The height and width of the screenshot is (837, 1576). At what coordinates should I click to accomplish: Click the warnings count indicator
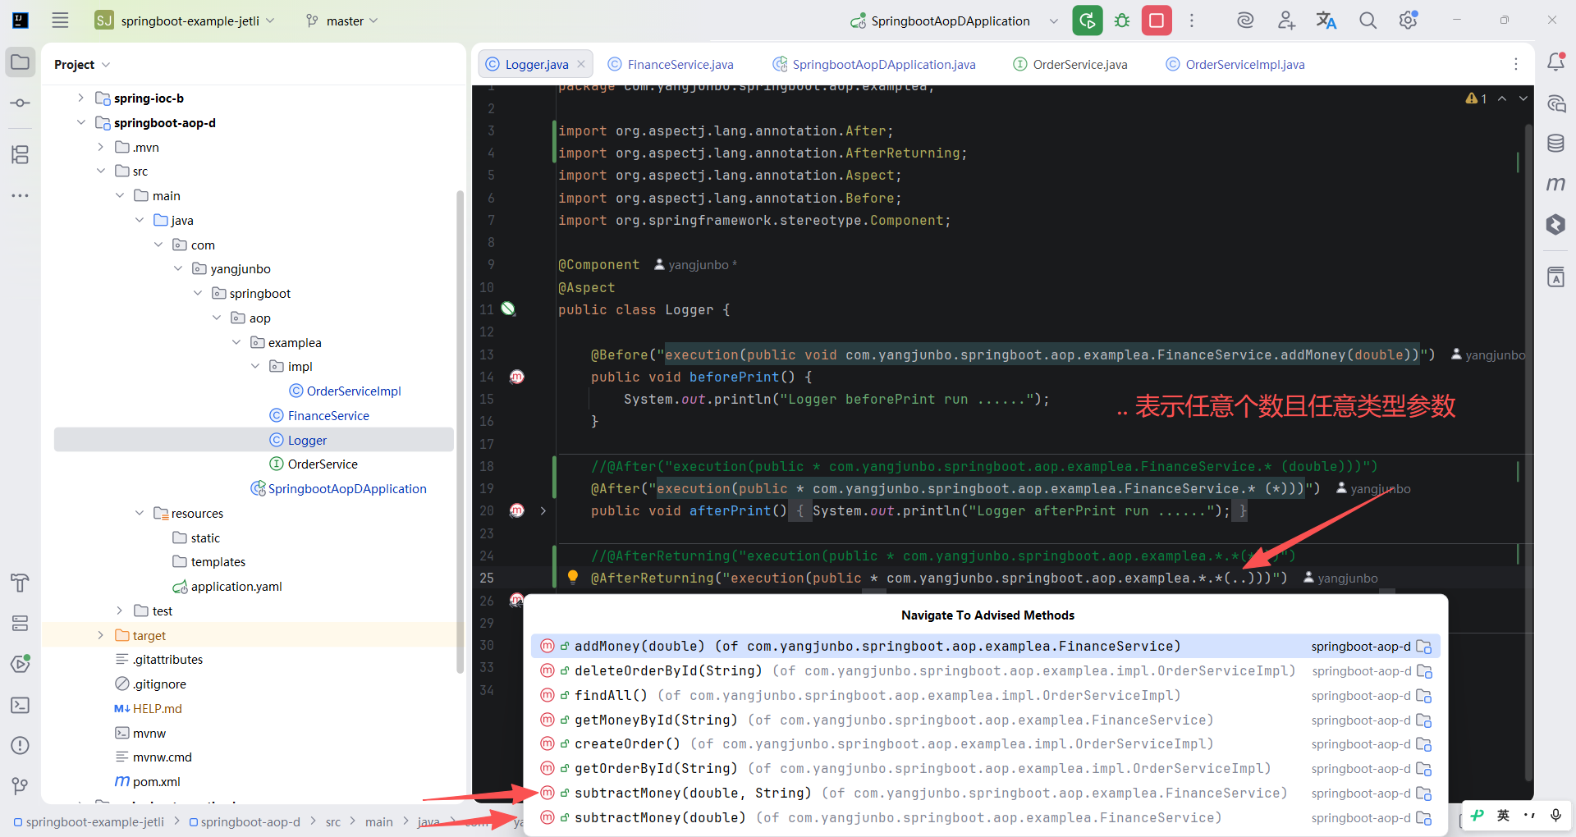(x=1476, y=98)
